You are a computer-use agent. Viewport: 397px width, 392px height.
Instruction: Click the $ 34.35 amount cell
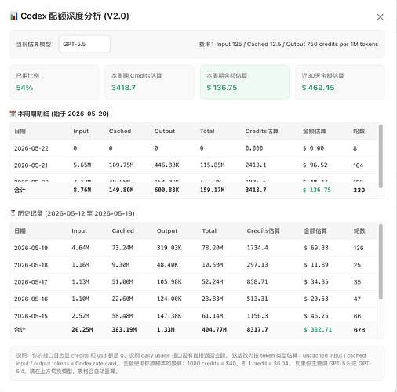(x=316, y=282)
